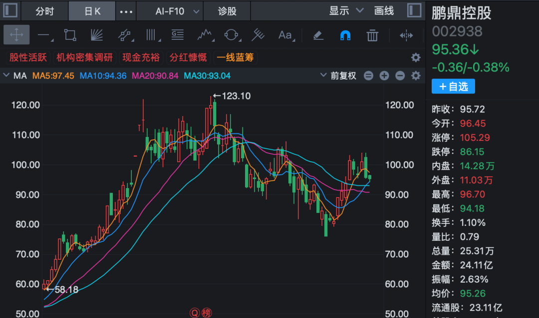Click the 股性活跃 tag

(28, 57)
